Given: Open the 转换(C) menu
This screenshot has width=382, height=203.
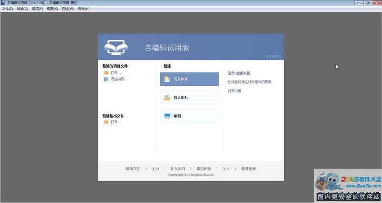Looking at the screenshot, I should [22, 9].
